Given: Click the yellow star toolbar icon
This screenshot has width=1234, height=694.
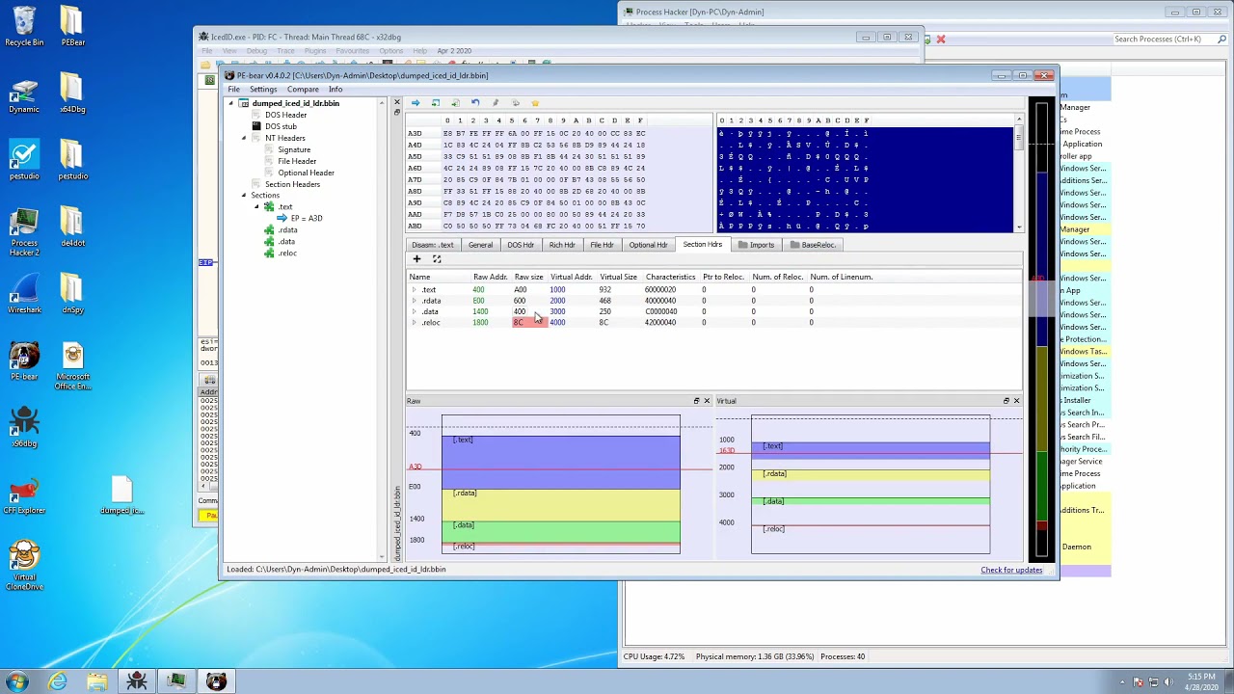Looking at the screenshot, I should point(535,103).
